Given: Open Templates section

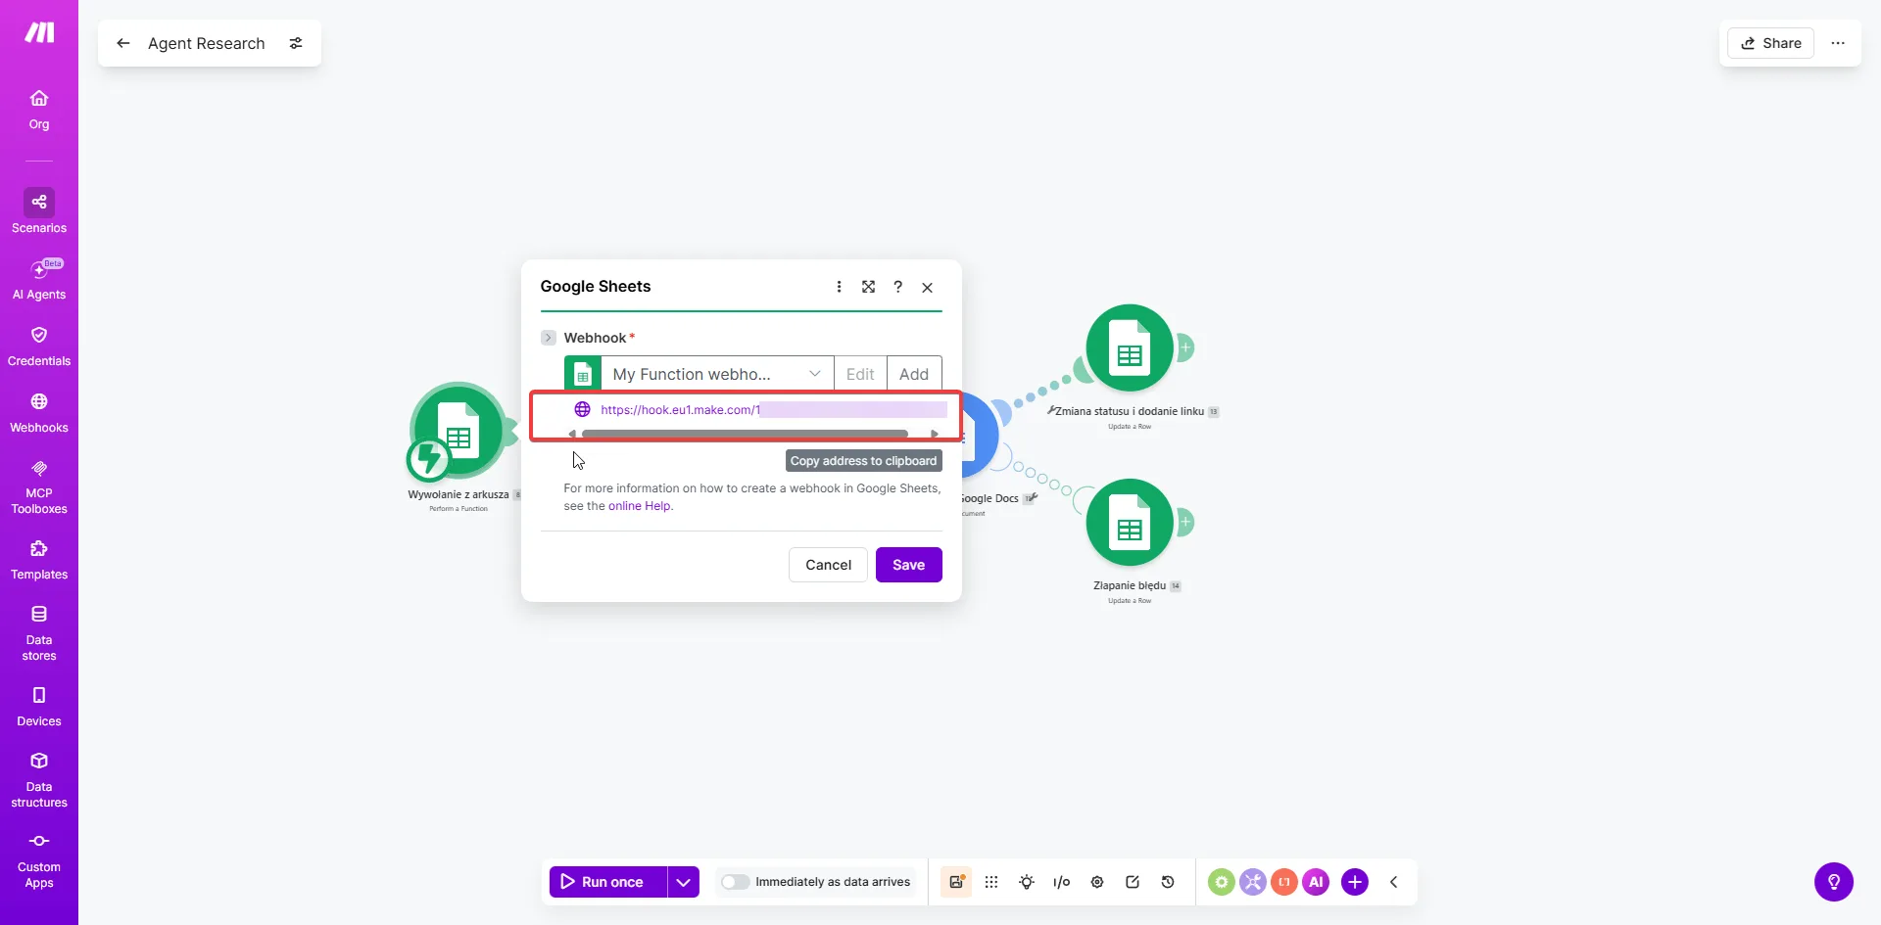Looking at the screenshot, I should click(x=39, y=560).
